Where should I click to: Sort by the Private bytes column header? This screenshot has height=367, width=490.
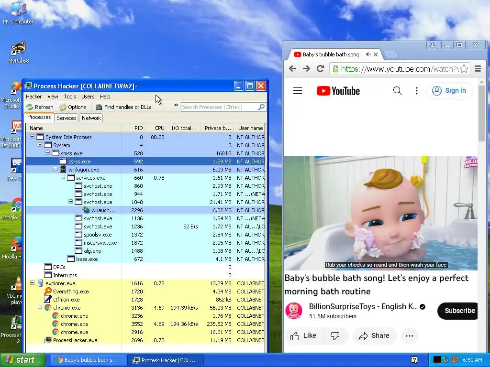pos(217,128)
